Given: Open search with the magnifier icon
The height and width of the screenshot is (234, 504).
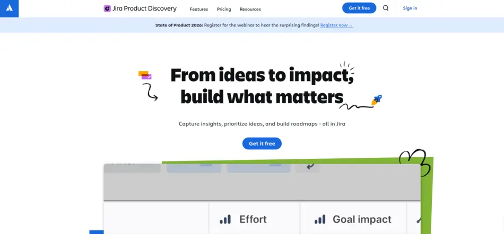Looking at the screenshot, I should tap(386, 8).
